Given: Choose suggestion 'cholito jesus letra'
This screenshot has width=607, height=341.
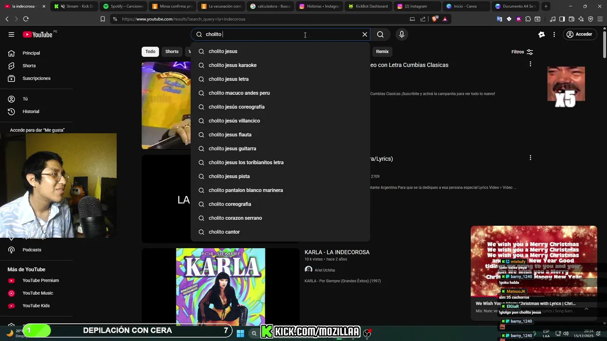Looking at the screenshot, I should (x=280, y=79).
